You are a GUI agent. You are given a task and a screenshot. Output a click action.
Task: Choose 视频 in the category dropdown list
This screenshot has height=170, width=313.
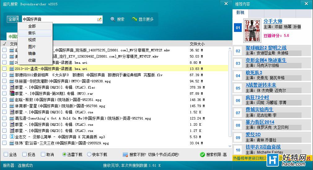point(35,40)
